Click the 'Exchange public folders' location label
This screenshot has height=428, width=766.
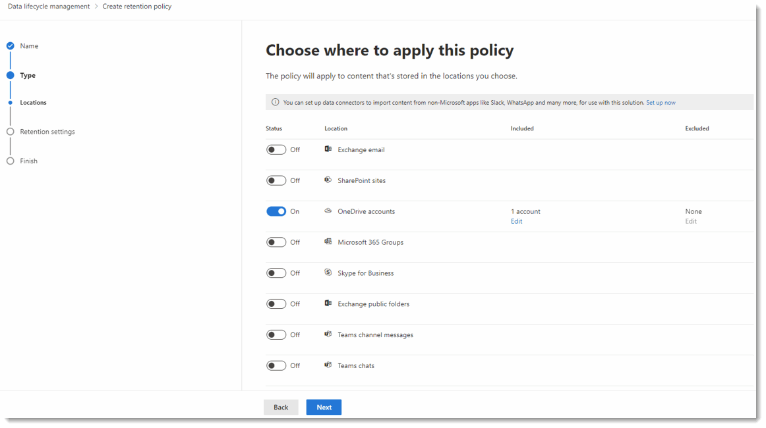(x=374, y=304)
